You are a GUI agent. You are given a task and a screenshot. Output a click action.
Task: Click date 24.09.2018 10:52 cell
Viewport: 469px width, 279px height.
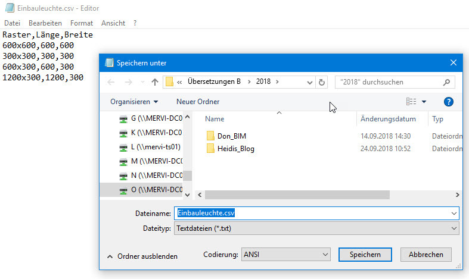coord(385,149)
